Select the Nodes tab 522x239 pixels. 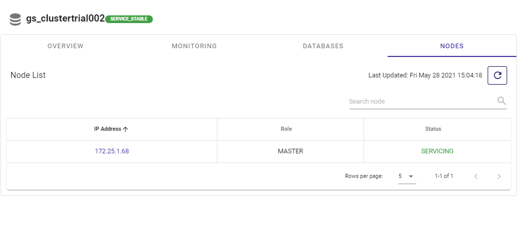(452, 46)
